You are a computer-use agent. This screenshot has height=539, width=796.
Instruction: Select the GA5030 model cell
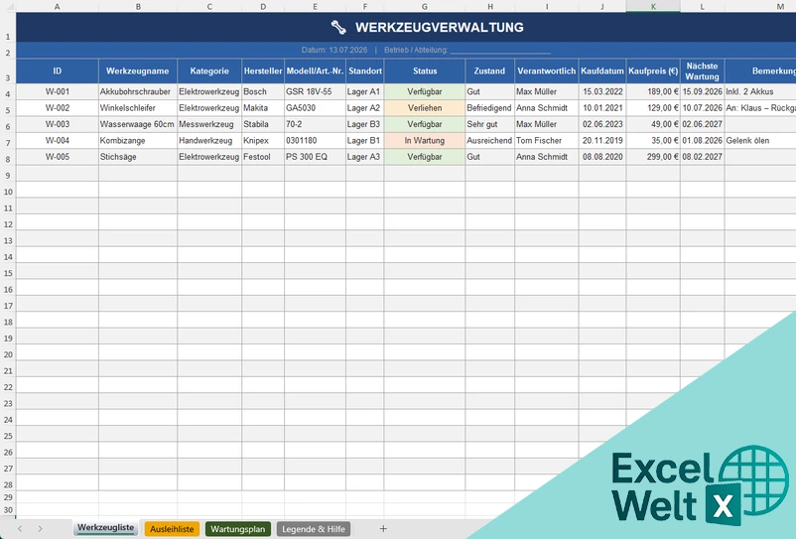tap(316, 108)
